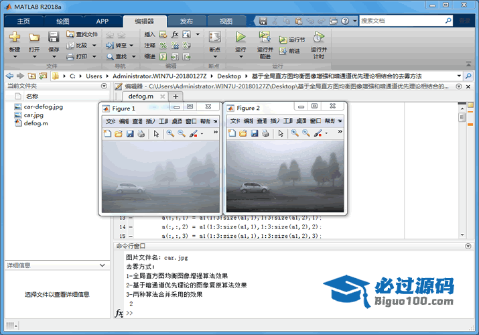Open Command Window actions dropdown

coord(468,246)
